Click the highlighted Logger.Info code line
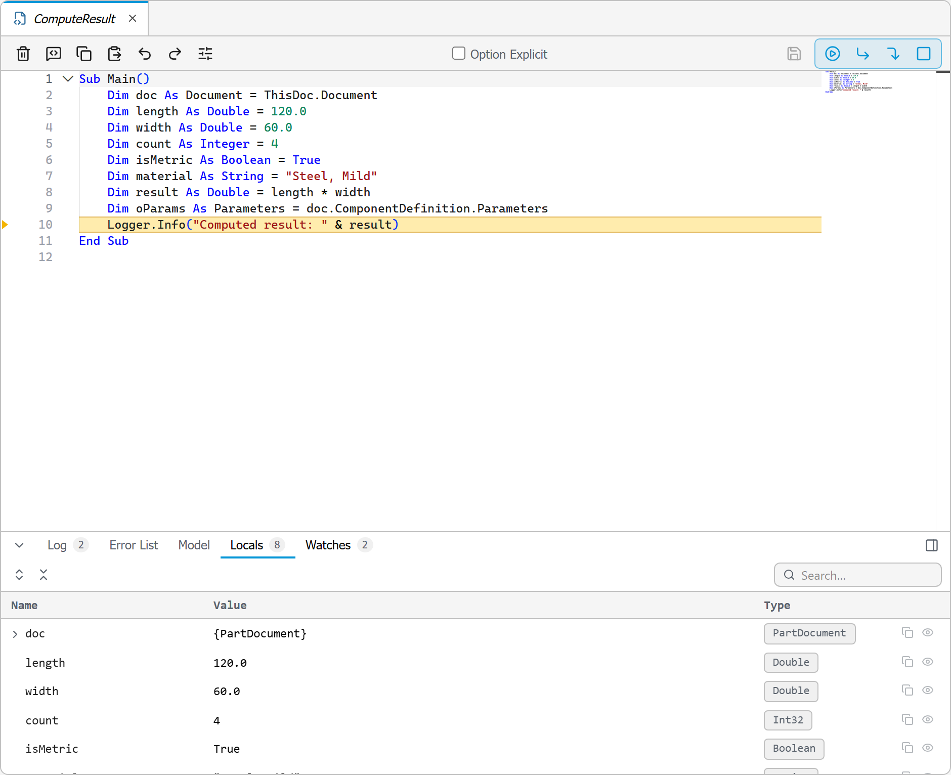This screenshot has height=775, width=951. [450, 225]
